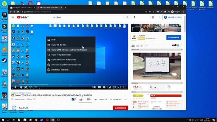Image resolution: width=217 pixels, height=122 pixels.
Task: Open Chrome three-dot menu
Action: (183, 12)
